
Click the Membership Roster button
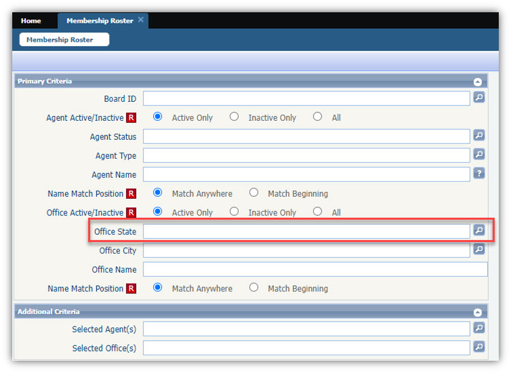64,39
